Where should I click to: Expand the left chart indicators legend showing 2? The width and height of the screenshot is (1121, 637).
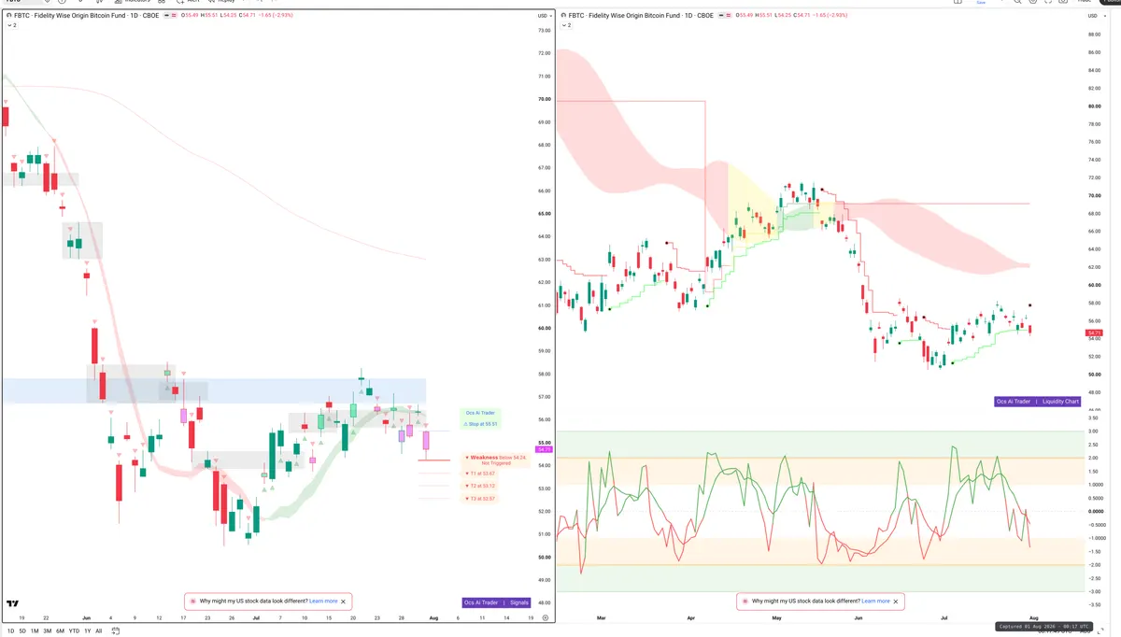[12, 25]
